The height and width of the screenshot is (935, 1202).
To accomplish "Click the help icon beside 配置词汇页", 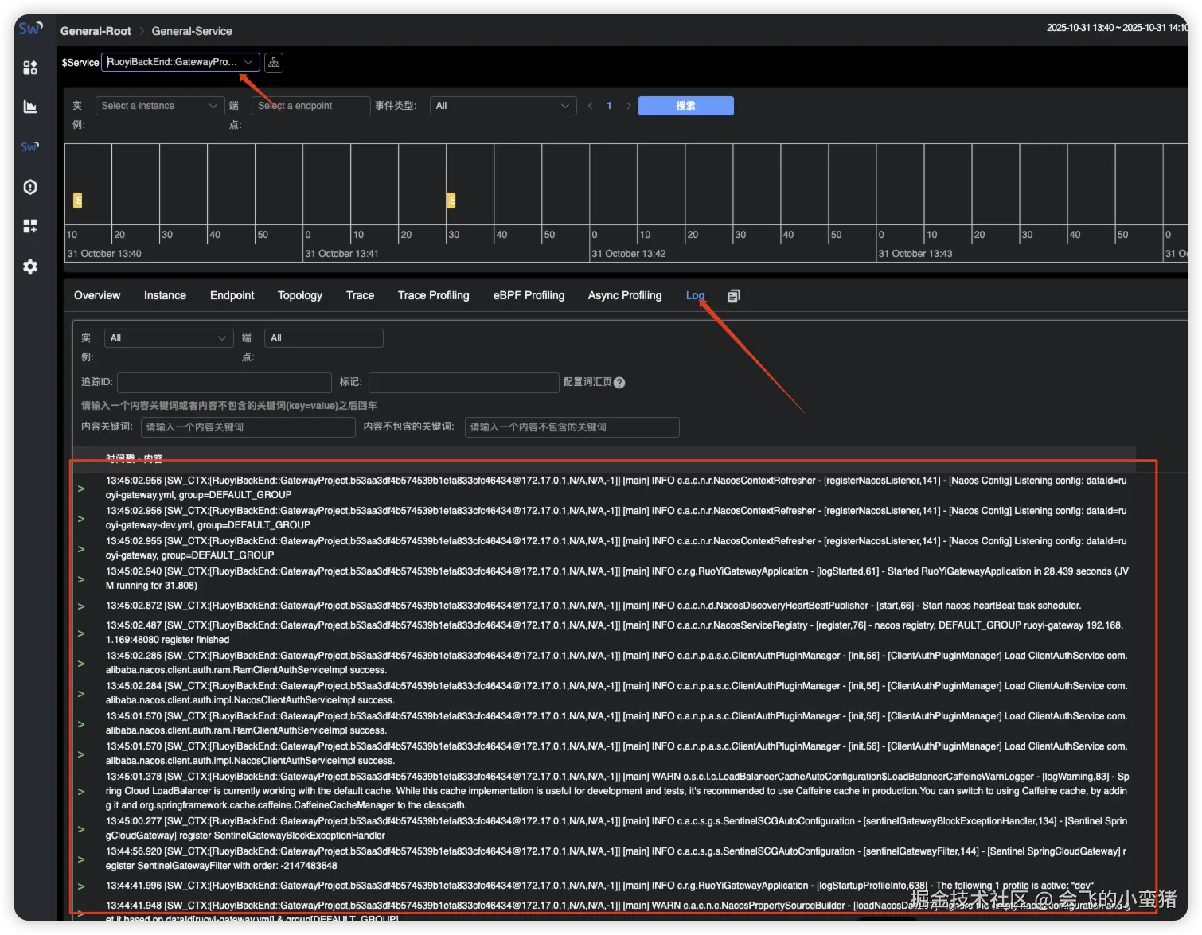I will point(619,383).
